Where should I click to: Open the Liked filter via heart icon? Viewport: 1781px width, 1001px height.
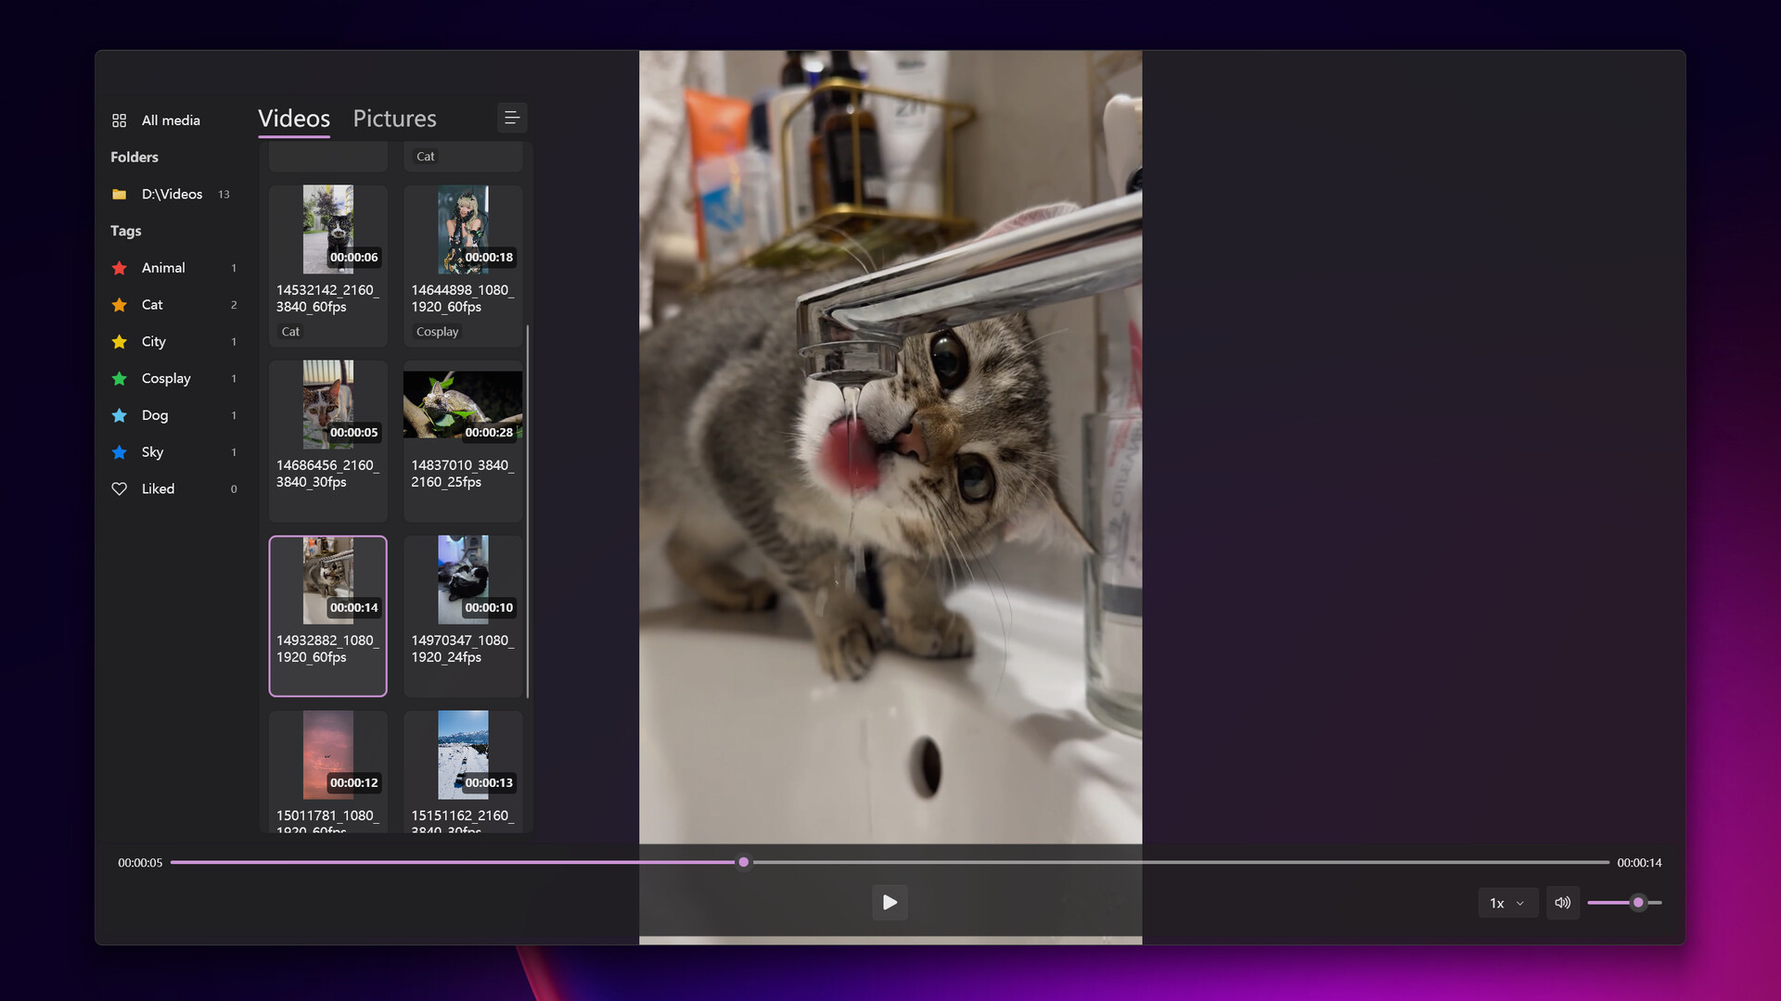120,488
